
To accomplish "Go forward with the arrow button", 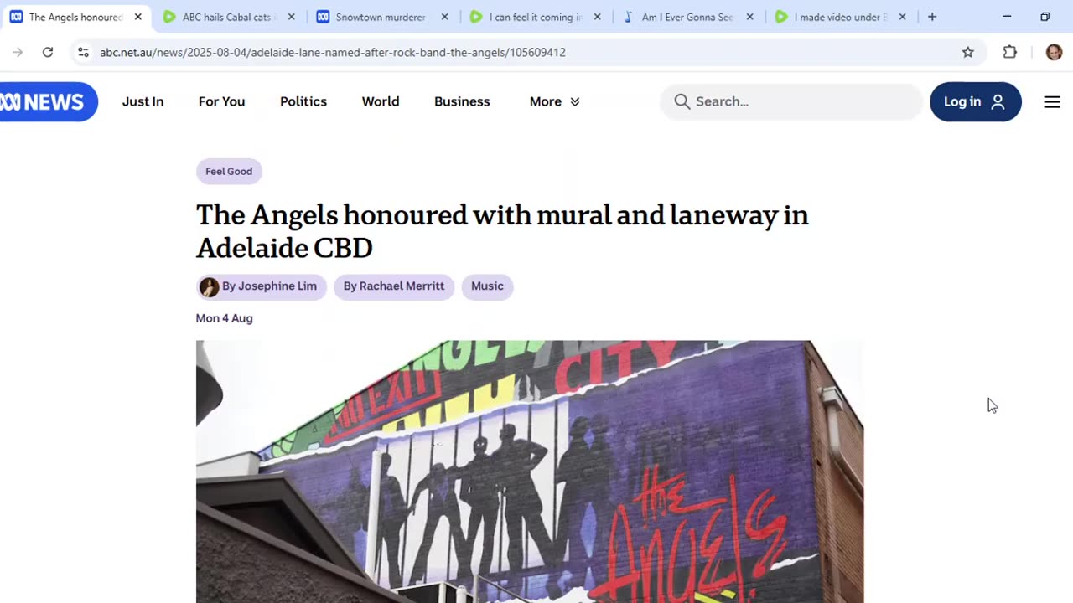I will click(18, 52).
